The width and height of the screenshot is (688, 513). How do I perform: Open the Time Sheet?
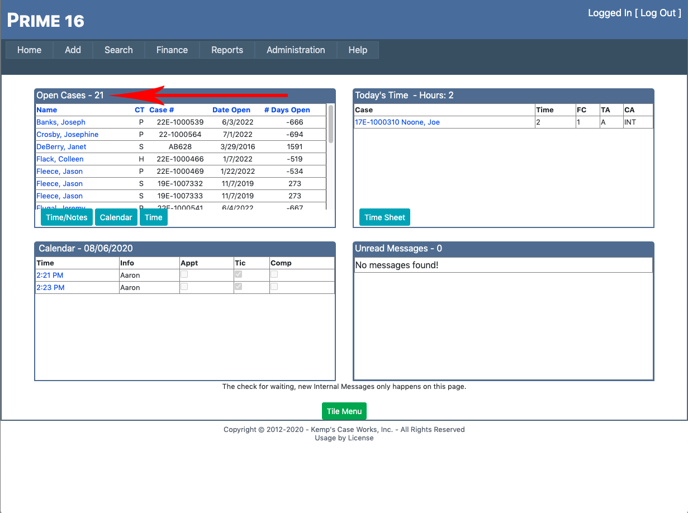(385, 217)
